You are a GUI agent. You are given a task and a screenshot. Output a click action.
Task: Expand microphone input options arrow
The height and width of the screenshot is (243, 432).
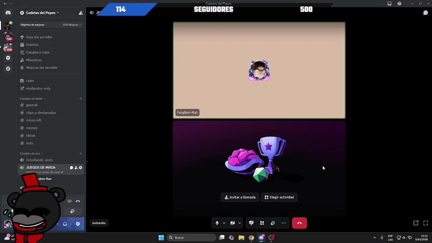[x=224, y=223]
